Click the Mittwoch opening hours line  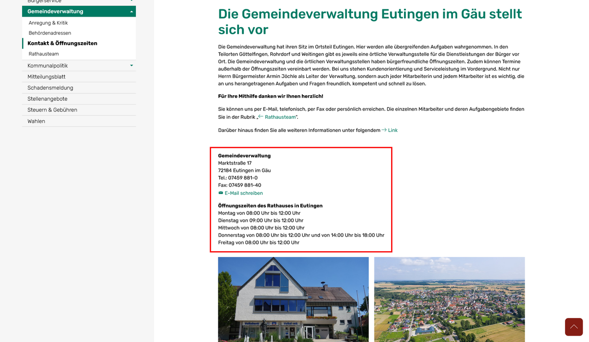262,228
